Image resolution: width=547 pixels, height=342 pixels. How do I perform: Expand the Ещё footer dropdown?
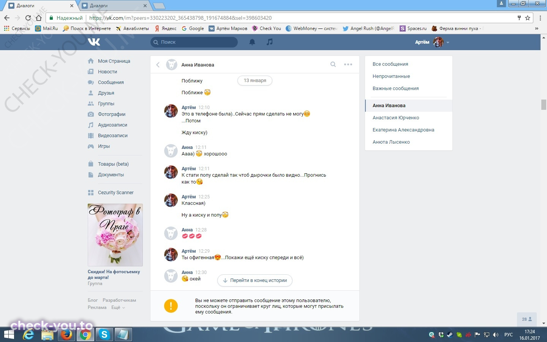118,307
